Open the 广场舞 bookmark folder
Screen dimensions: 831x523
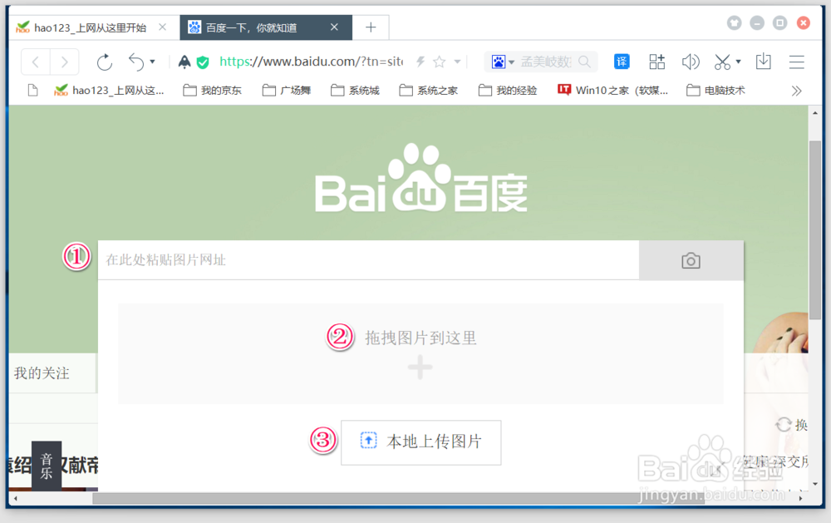[287, 90]
